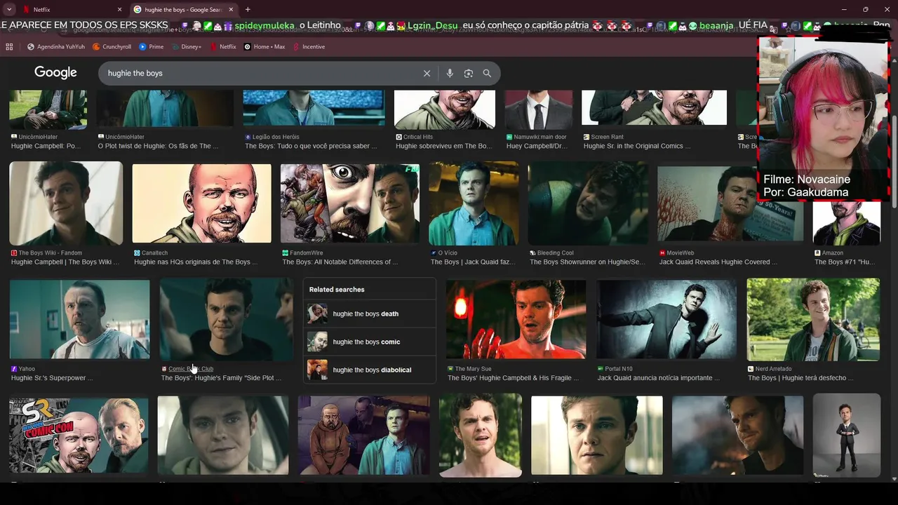The height and width of the screenshot is (505, 898).
Task: Open the Agendinha YuhYuh bookmark
Action: 56,47
